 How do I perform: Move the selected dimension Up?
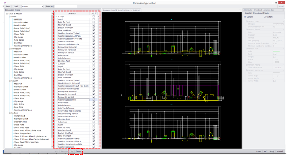(72, 151)
